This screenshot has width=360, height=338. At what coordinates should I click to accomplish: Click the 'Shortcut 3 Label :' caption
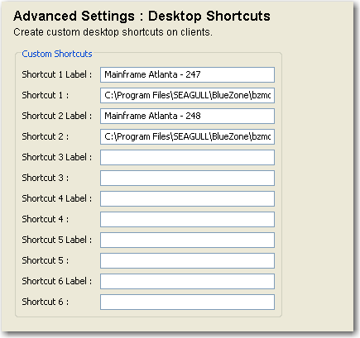pyautogui.click(x=57, y=157)
